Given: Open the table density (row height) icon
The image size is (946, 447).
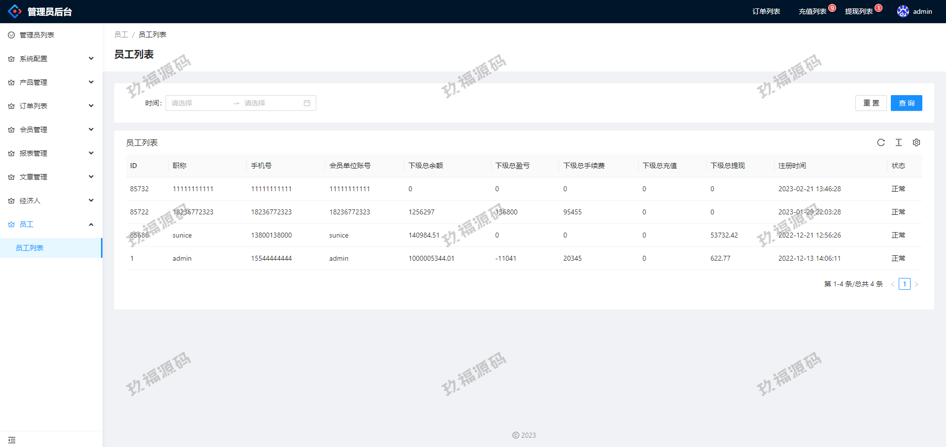Looking at the screenshot, I should click(899, 142).
